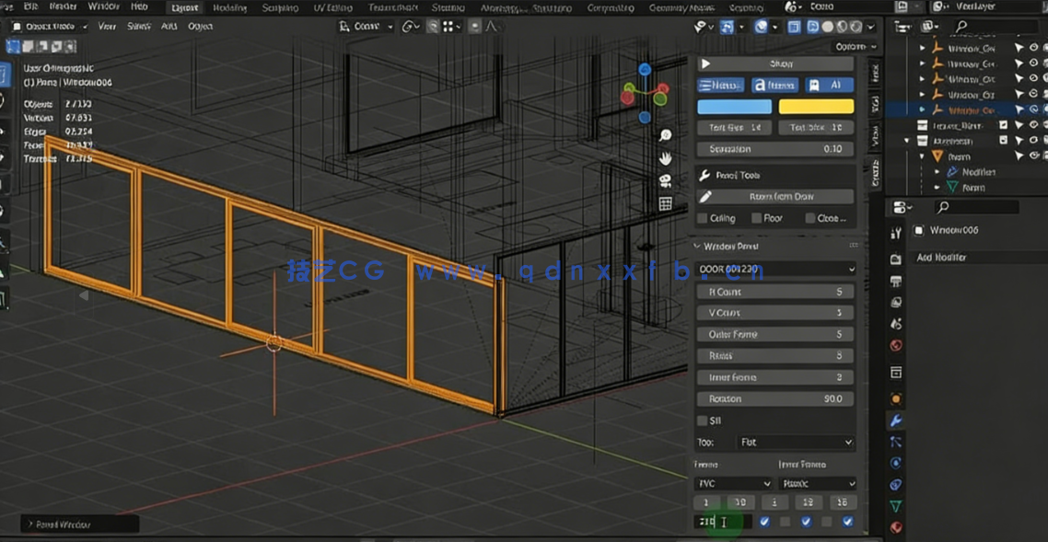Open the DOOR 001230 preset dropdown
The width and height of the screenshot is (1048, 542).
[774, 269]
